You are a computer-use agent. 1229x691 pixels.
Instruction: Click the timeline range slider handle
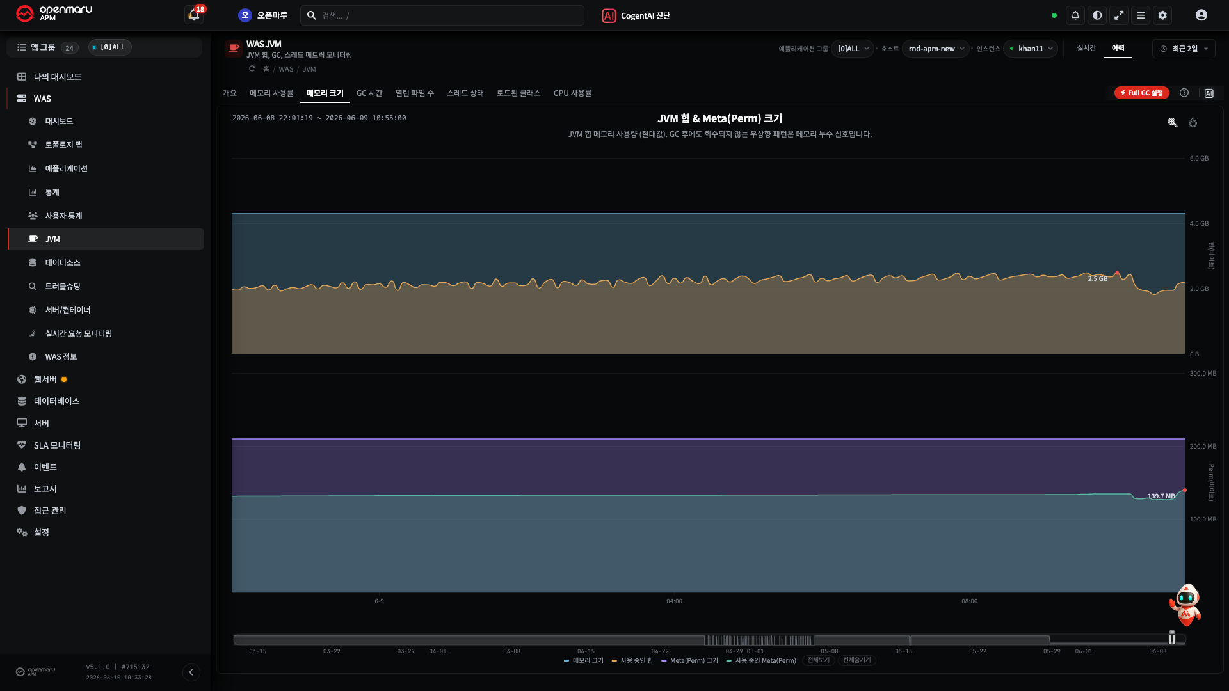click(x=1172, y=638)
